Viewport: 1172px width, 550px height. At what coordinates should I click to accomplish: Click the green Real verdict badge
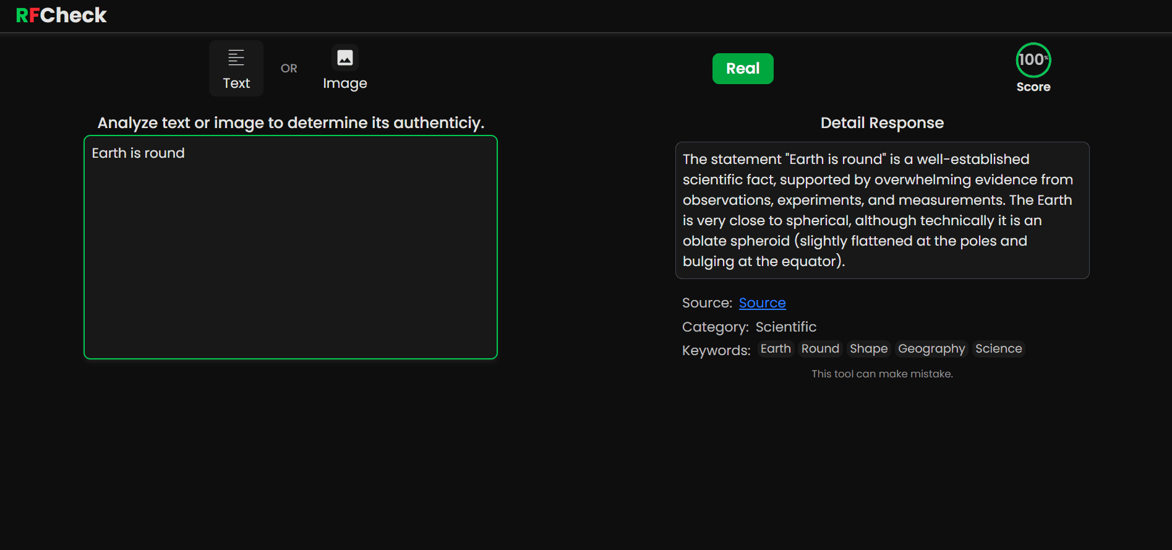pos(742,69)
